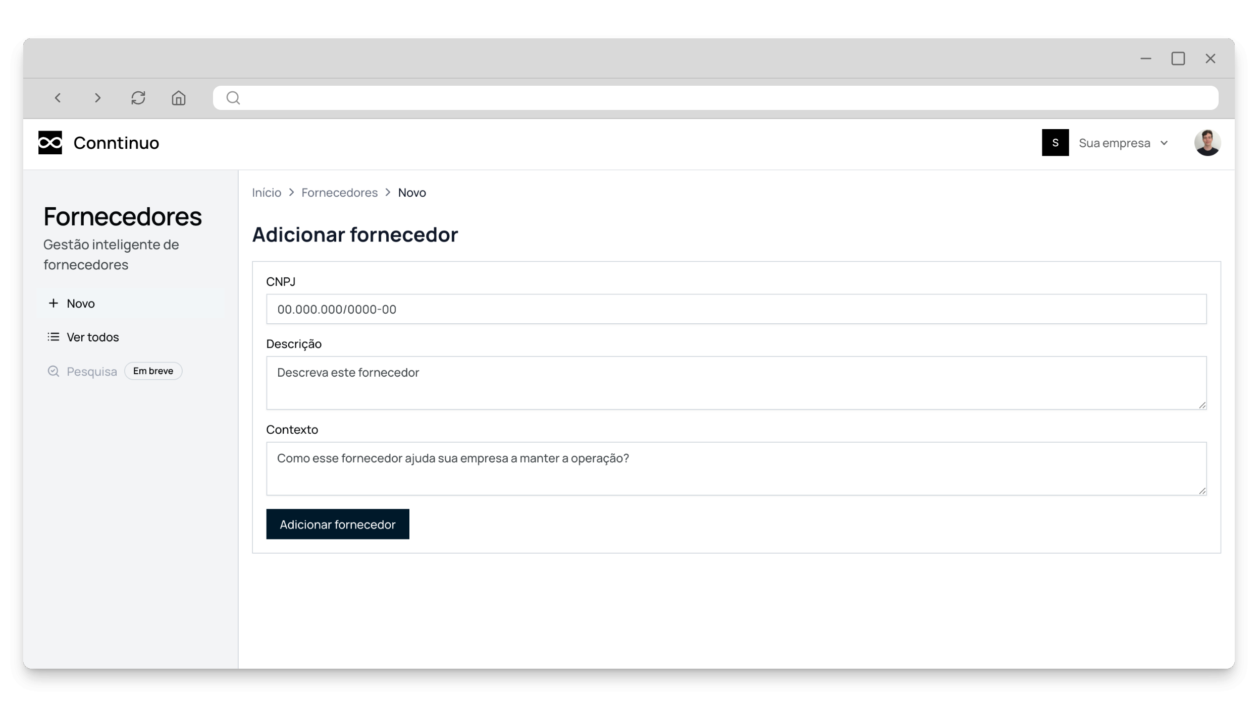Focus the CNPJ input field

click(x=736, y=309)
